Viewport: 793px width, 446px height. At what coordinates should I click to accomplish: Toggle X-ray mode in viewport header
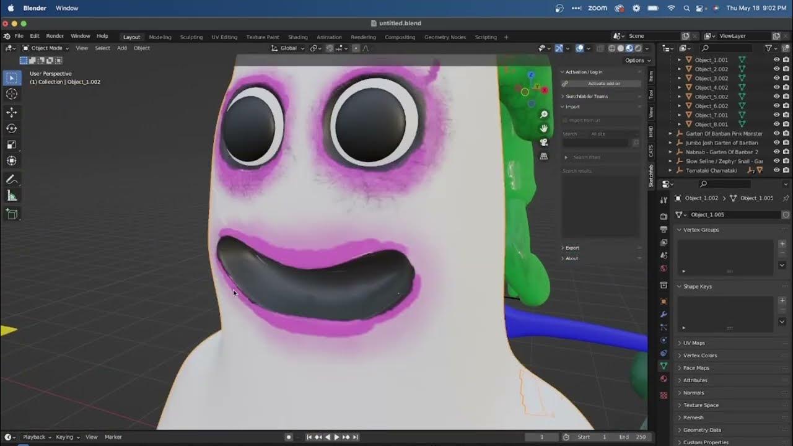(x=600, y=48)
